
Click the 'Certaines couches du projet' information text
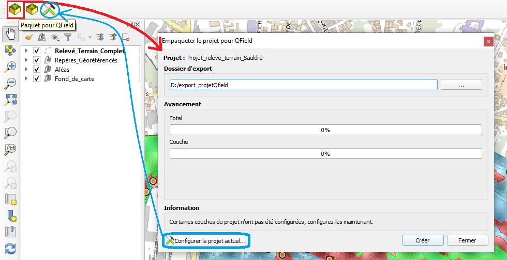[x=272, y=222]
